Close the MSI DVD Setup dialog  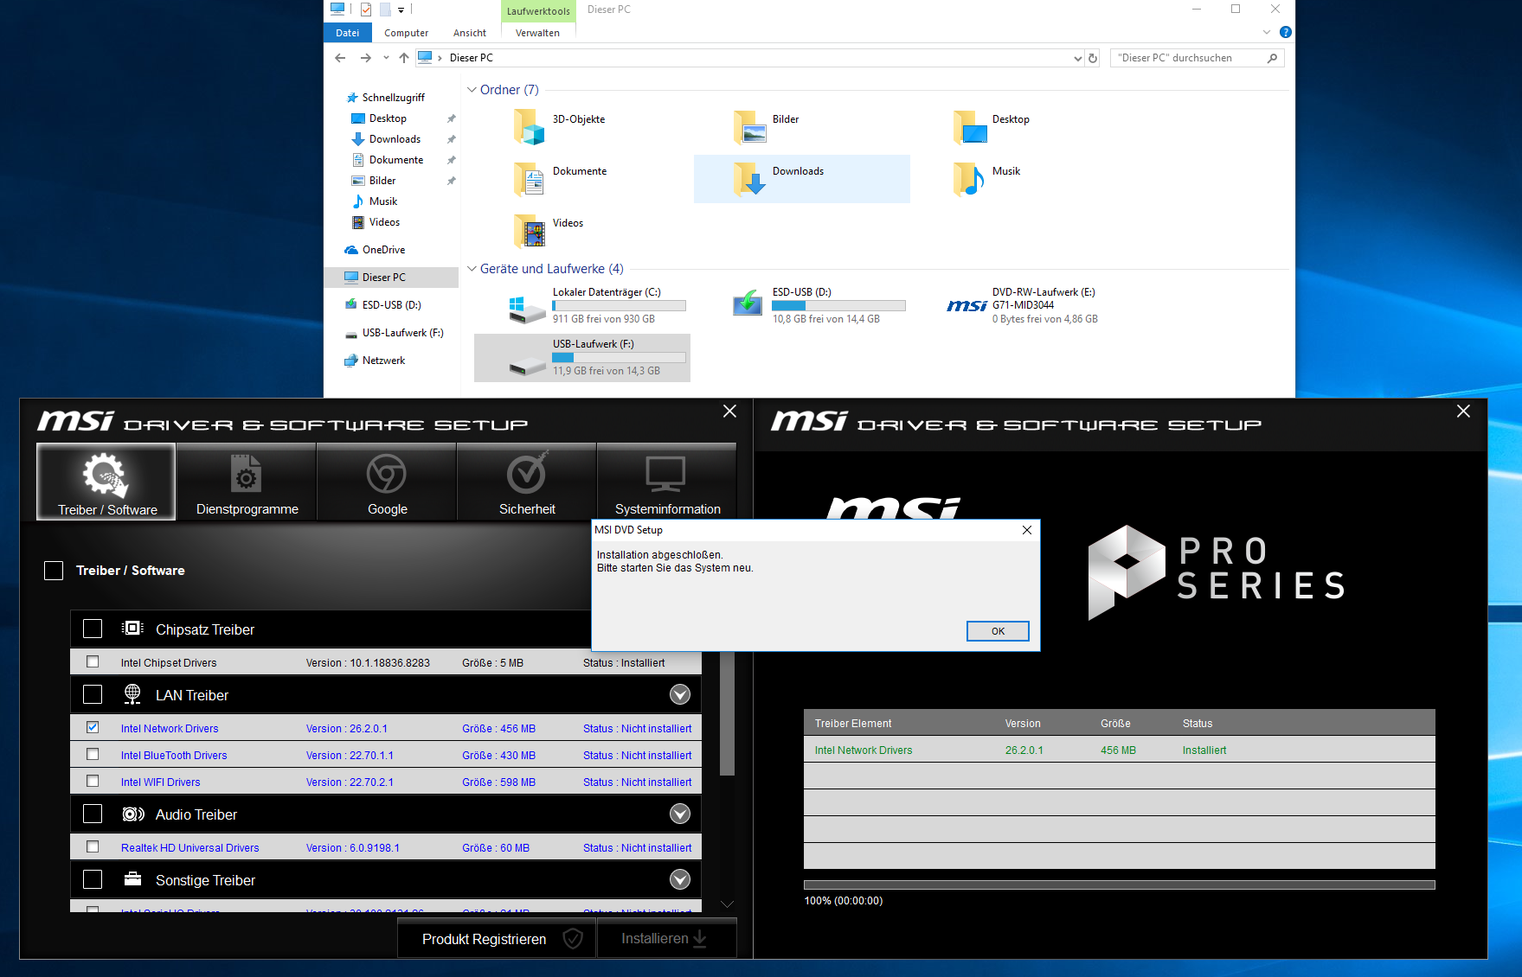click(x=1027, y=530)
